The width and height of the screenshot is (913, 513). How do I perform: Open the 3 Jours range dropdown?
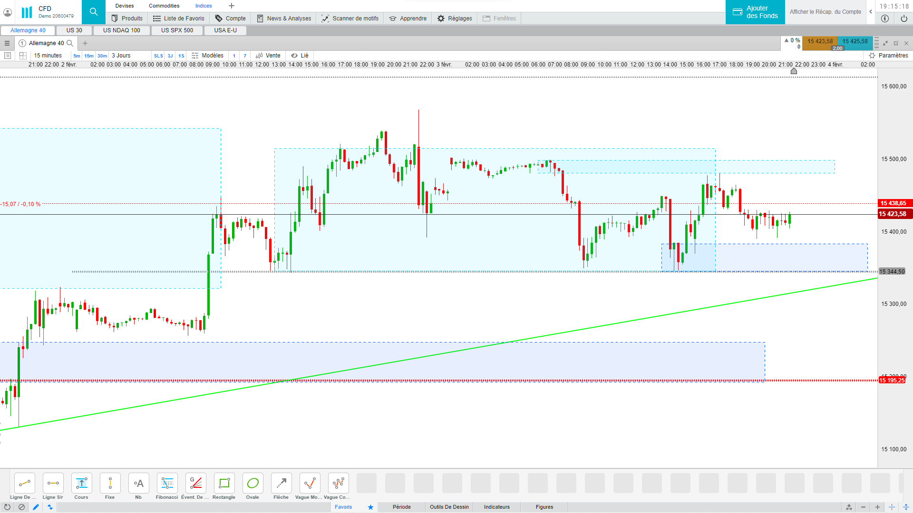pyautogui.click(x=121, y=56)
